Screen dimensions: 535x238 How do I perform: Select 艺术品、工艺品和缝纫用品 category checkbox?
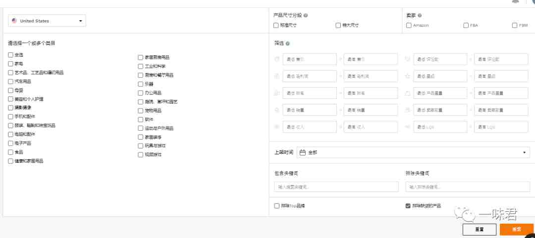coord(10,73)
